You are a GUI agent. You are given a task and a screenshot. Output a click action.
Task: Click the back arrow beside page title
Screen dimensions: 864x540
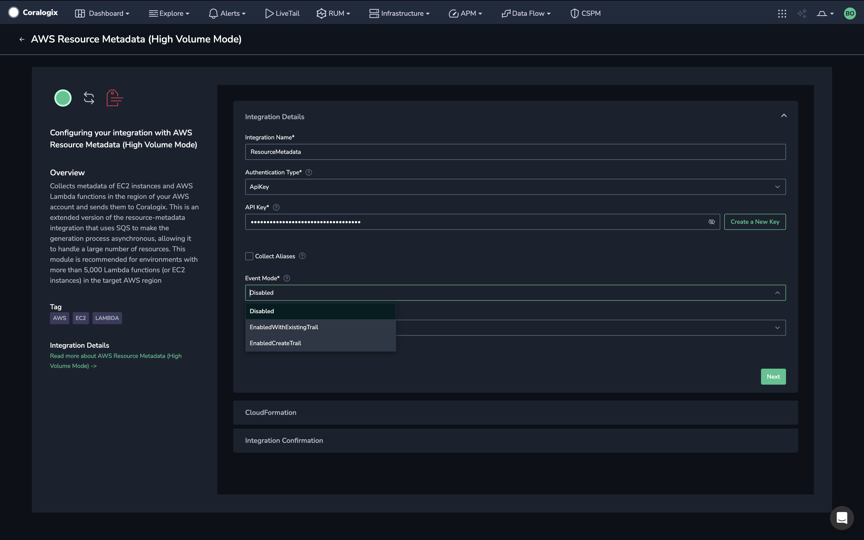pyautogui.click(x=22, y=39)
